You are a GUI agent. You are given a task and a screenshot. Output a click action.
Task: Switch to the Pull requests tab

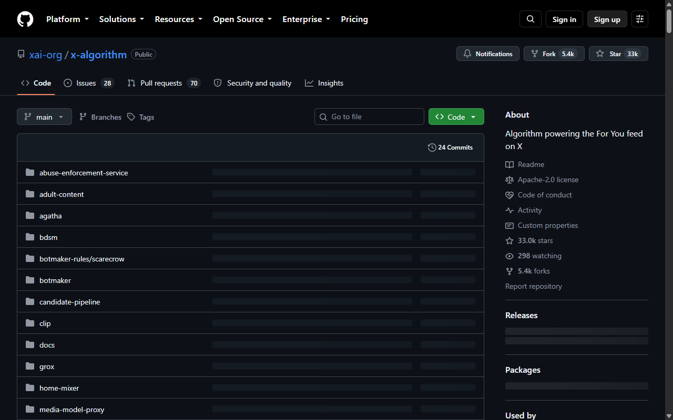164,83
